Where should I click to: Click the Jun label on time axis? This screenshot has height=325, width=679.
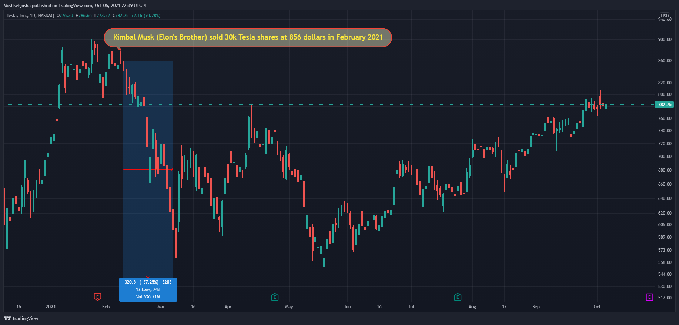tap(347, 307)
